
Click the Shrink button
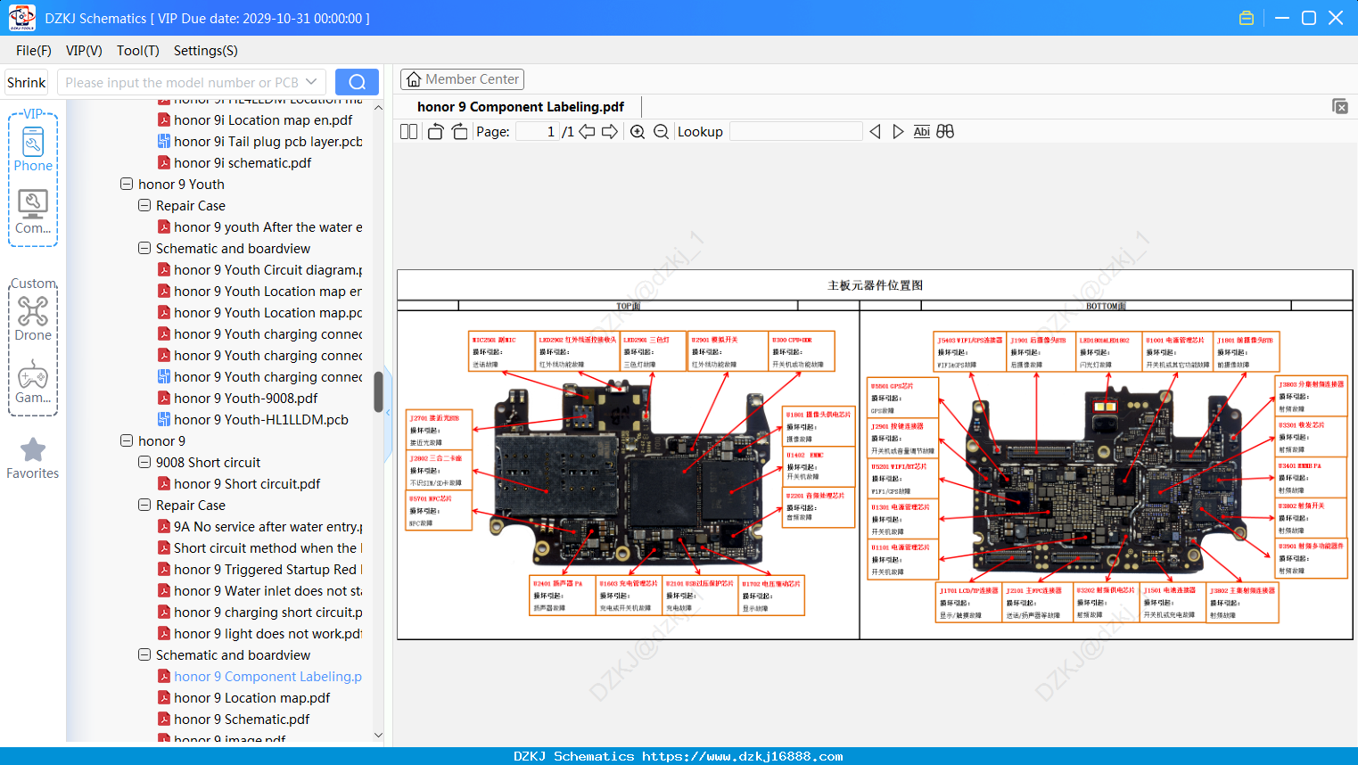coord(27,82)
